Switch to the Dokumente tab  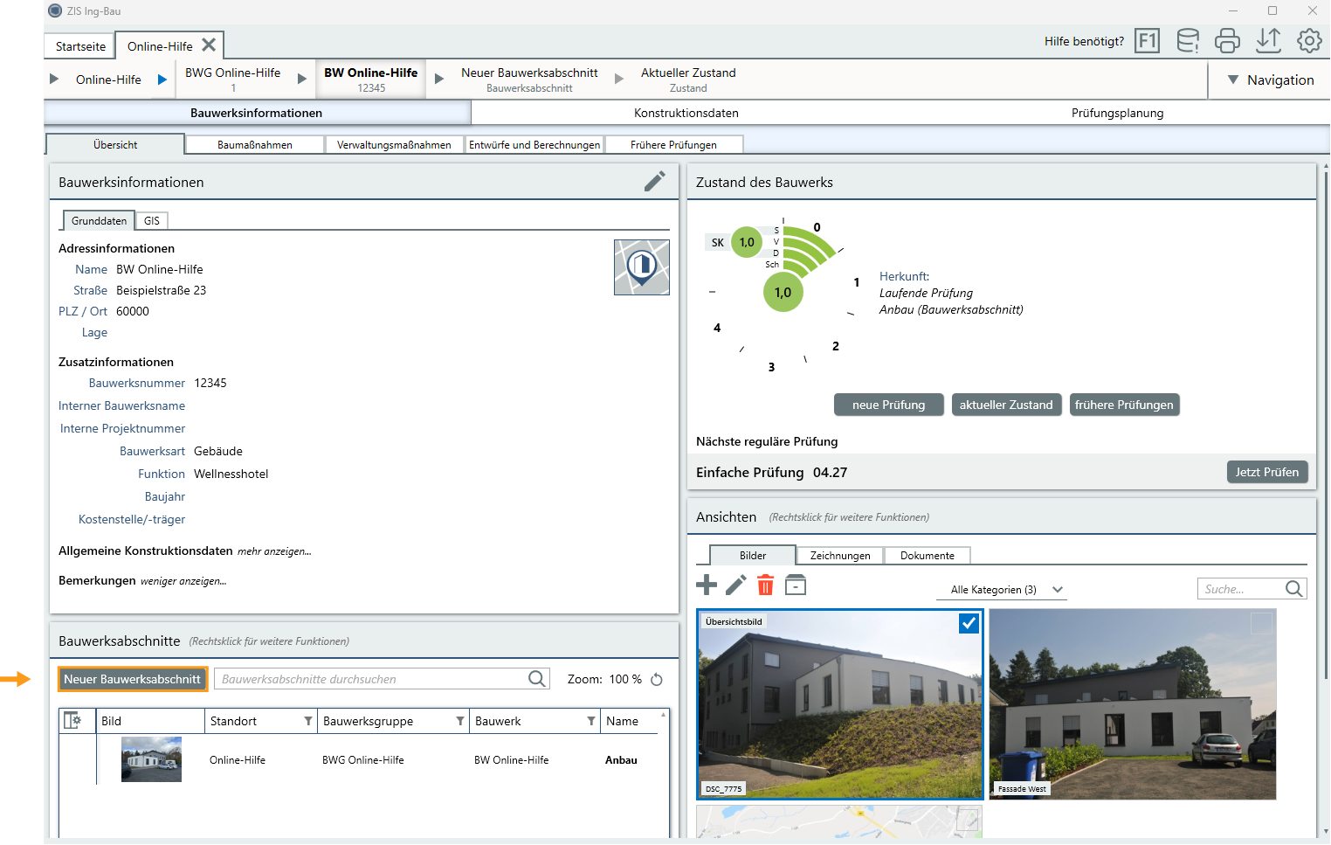[x=928, y=556]
